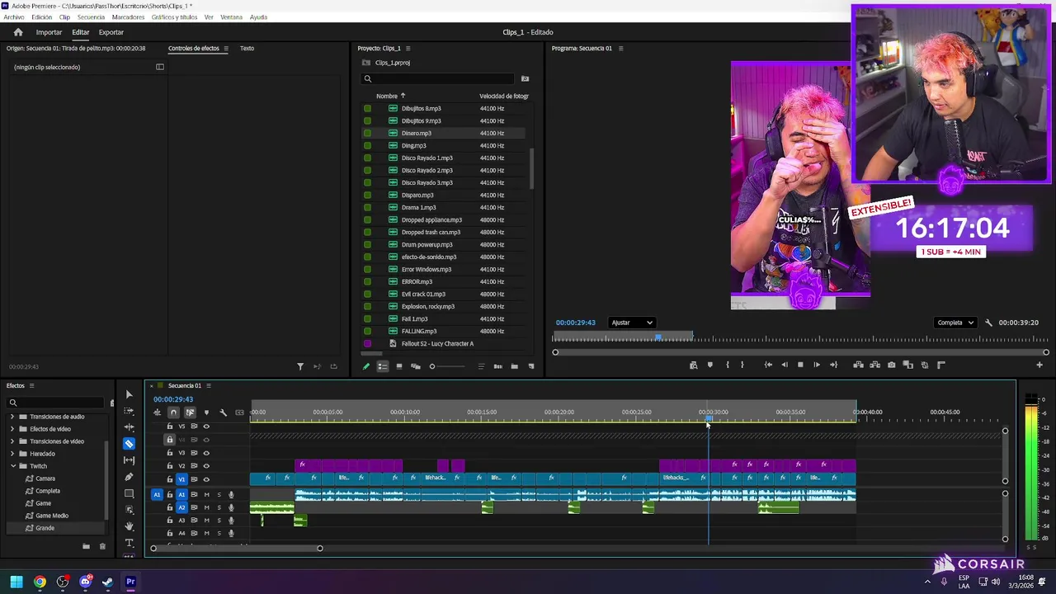Viewport: 1056px width, 594px height.
Task: Collapse the Twitch effects folder
Action: pos(13,466)
